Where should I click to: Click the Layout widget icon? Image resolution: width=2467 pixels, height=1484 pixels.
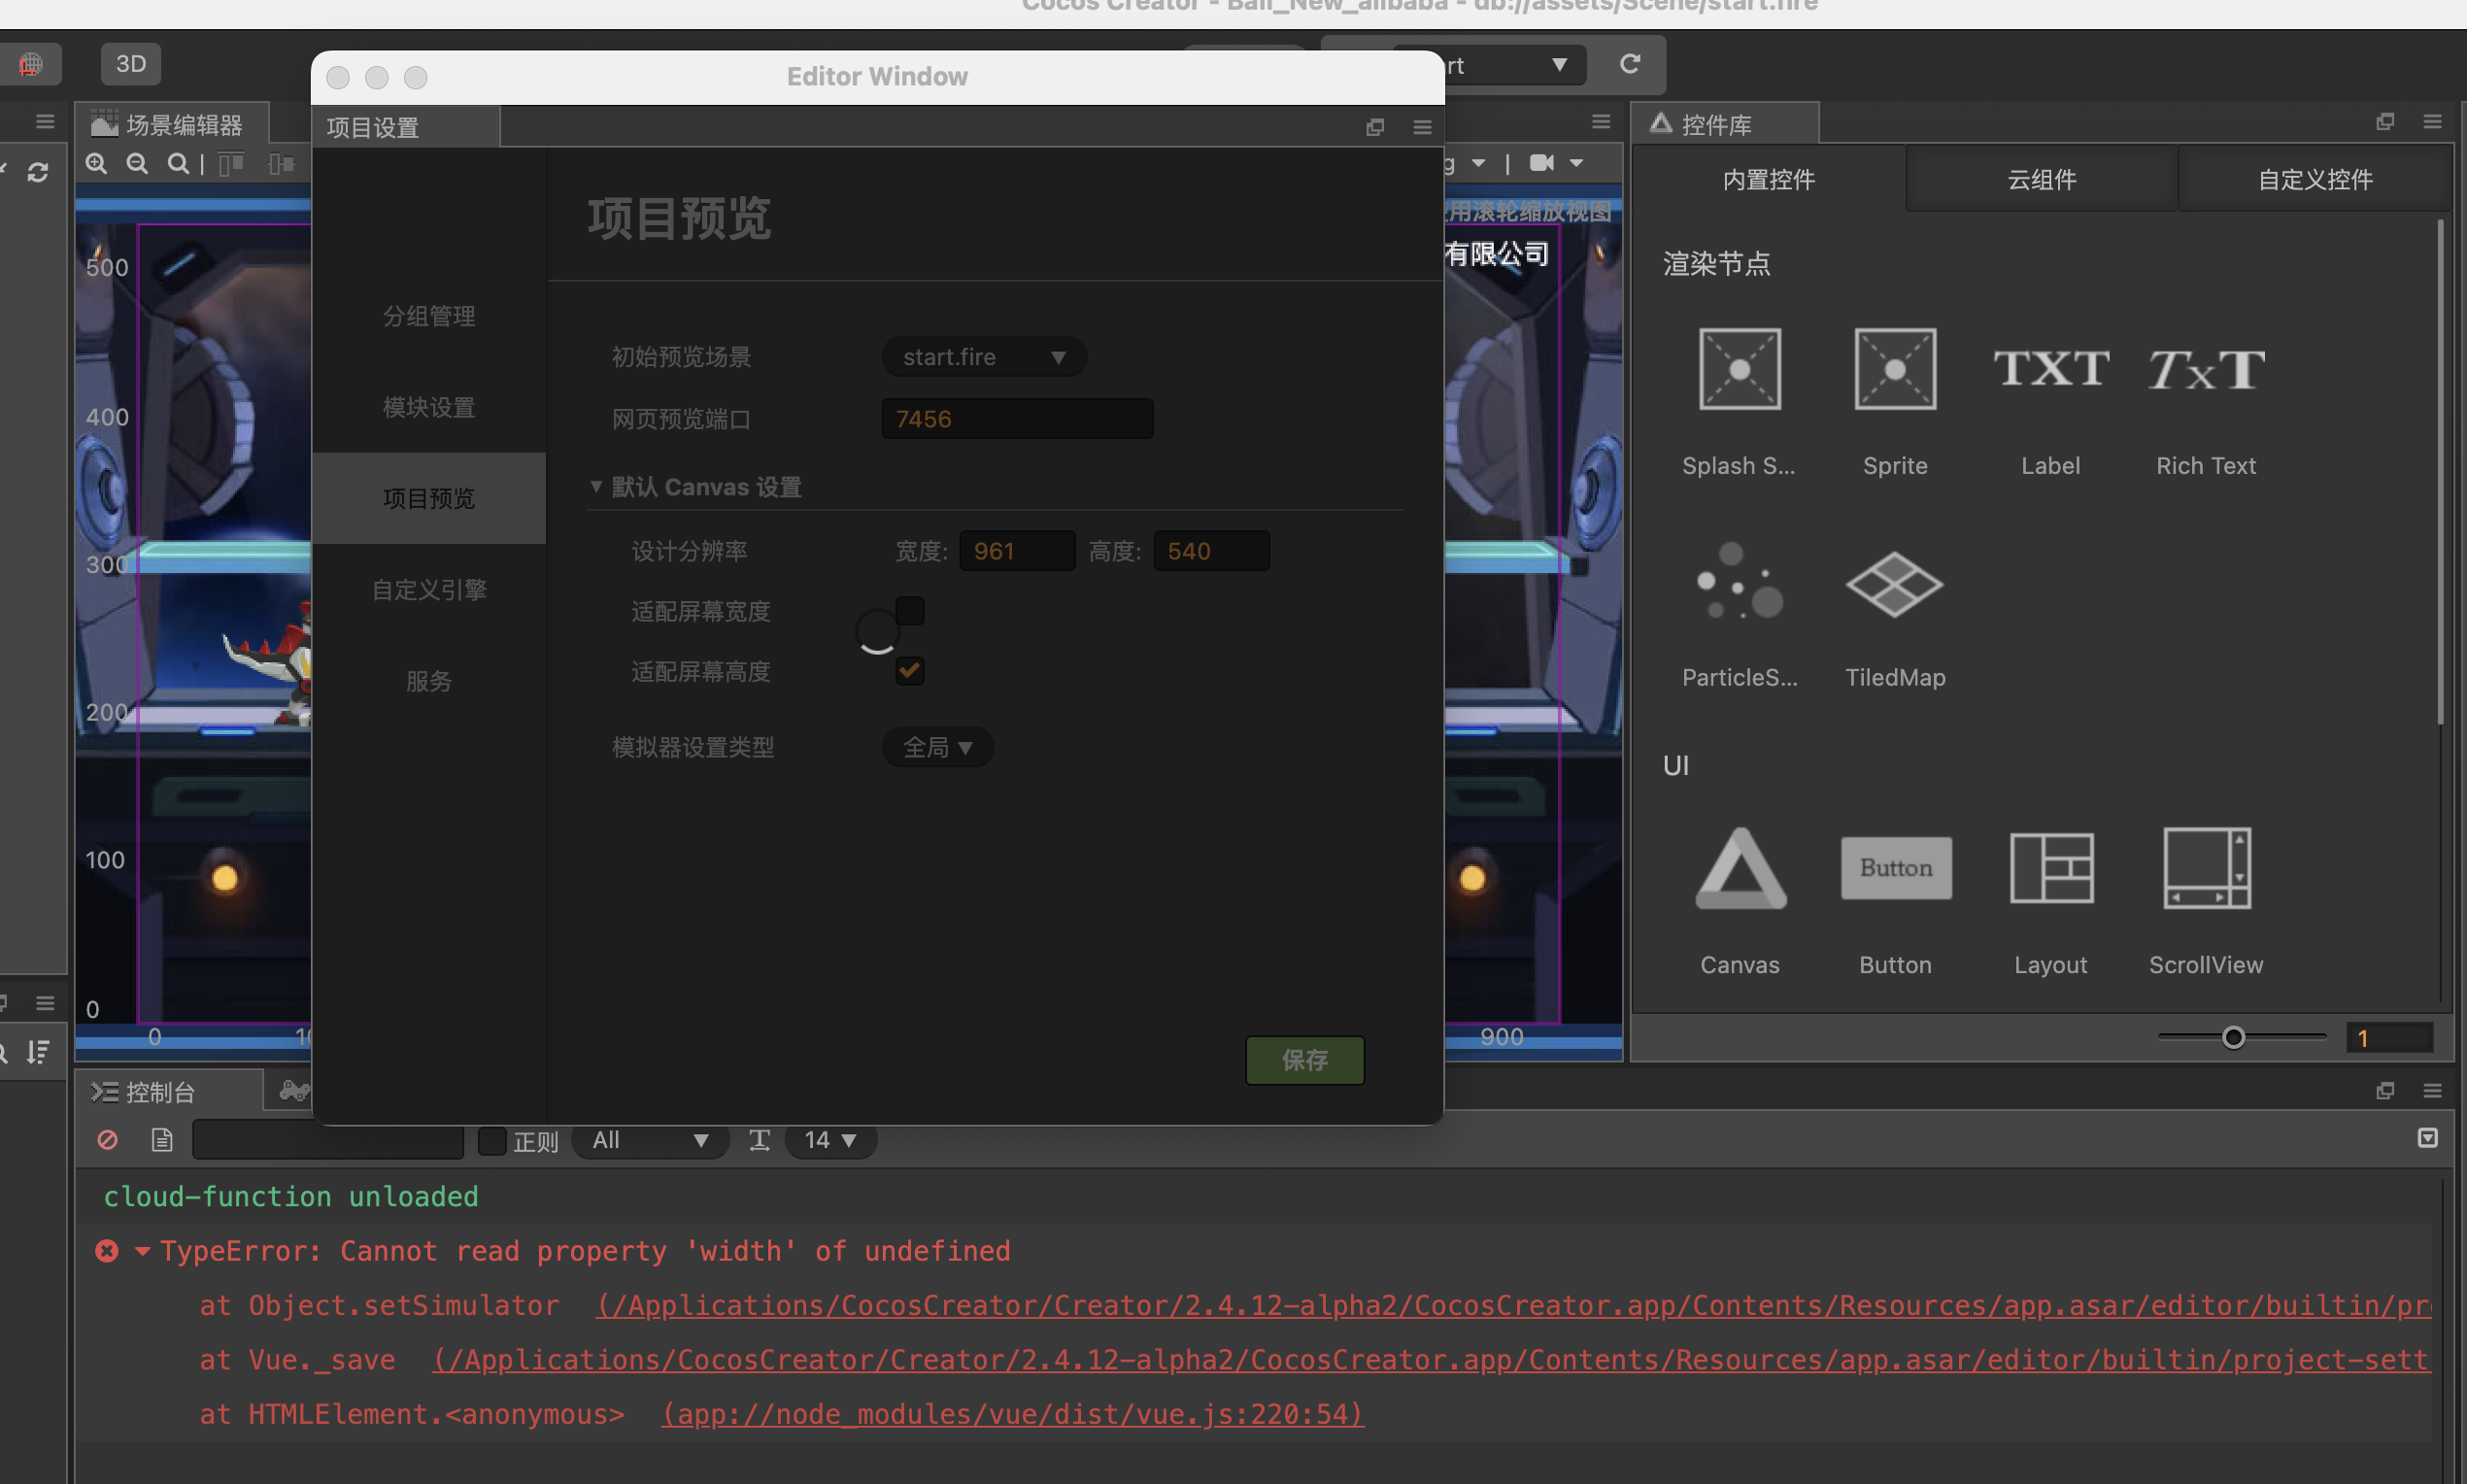pyautogui.click(x=2050, y=868)
